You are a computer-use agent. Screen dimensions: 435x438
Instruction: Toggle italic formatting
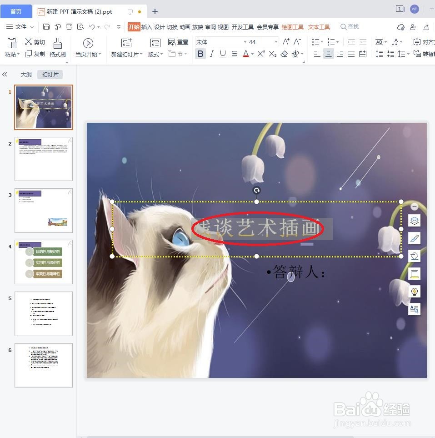coord(212,54)
